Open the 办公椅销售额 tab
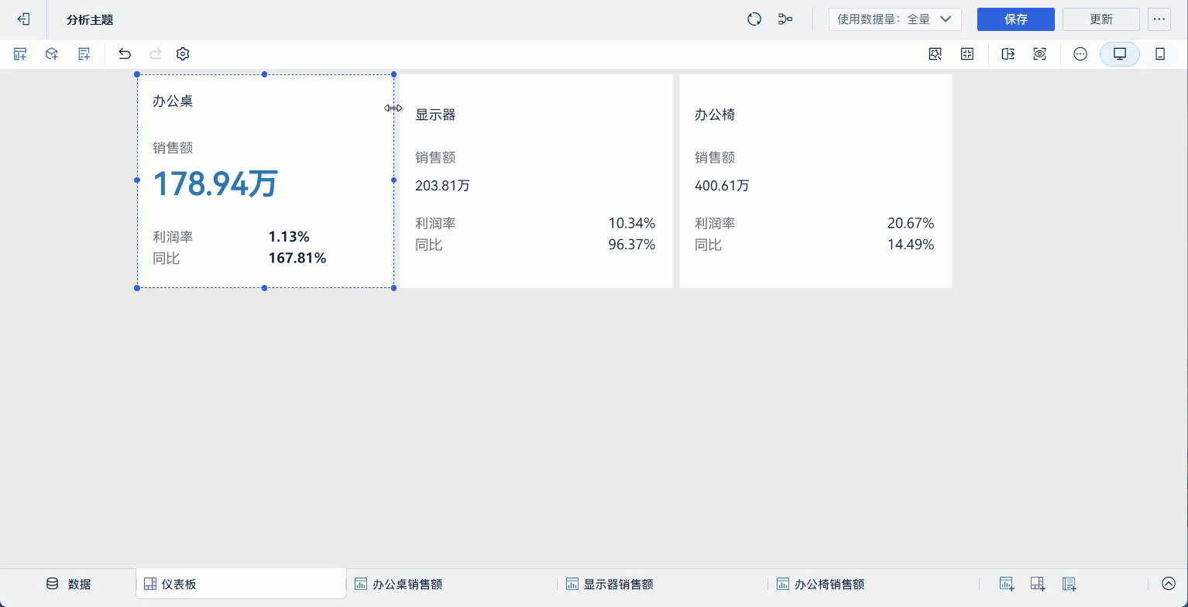Image resolution: width=1188 pixels, height=607 pixels. [821, 584]
